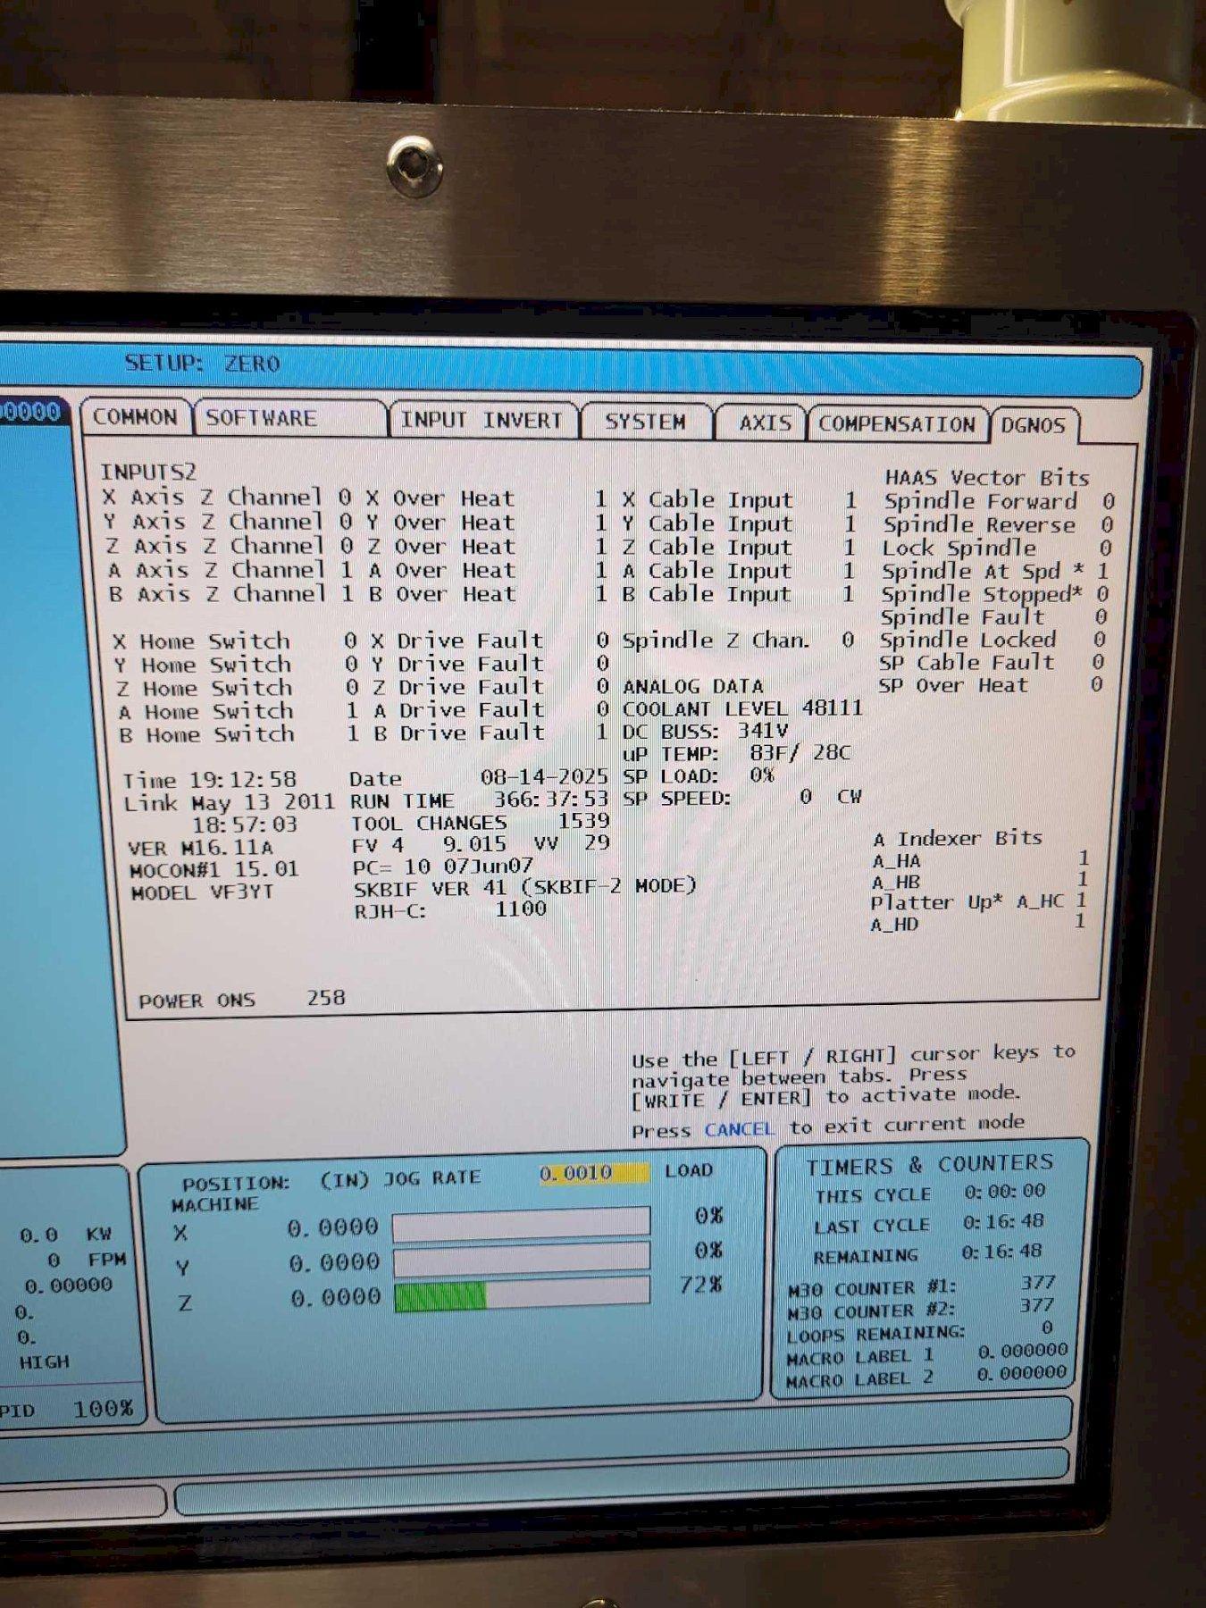
Task: Click the COOLANT LEVEL reading
Action: tap(741, 709)
